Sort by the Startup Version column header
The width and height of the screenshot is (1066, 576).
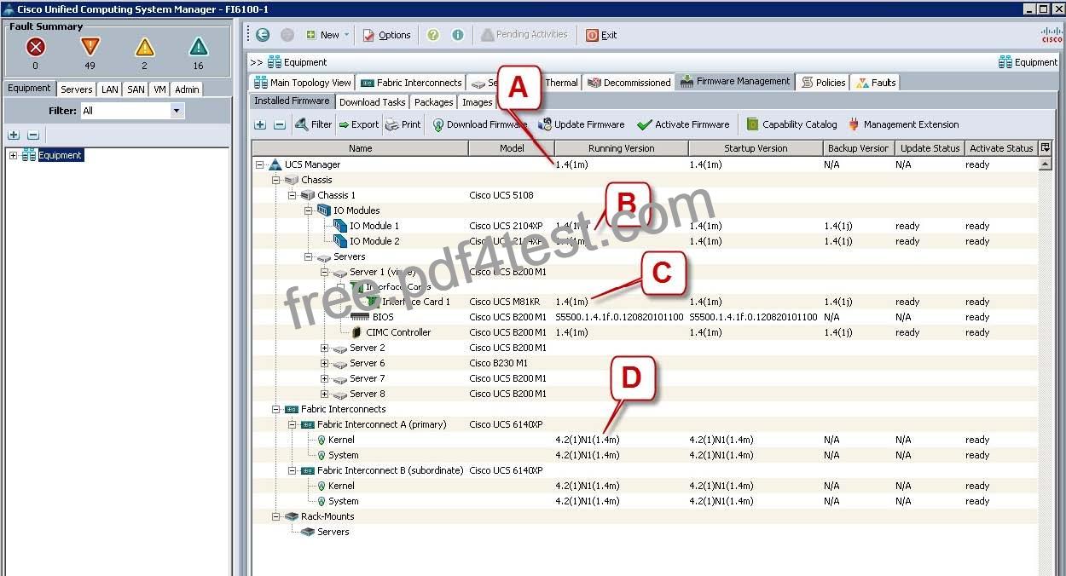[x=756, y=148]
